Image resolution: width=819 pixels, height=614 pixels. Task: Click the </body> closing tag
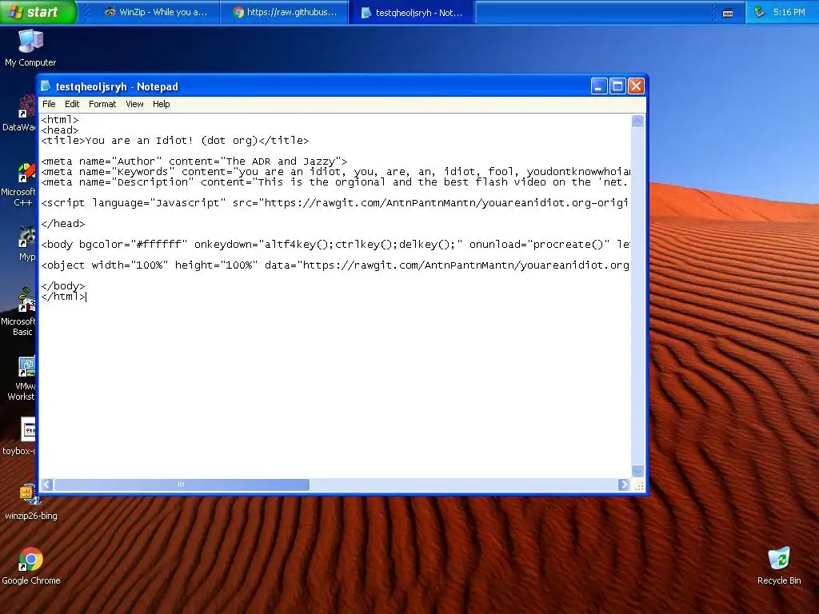coord(63,285)
